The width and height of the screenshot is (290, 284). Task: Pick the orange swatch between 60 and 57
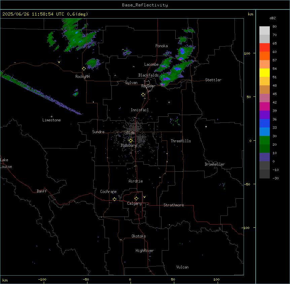tap(264, 56)
